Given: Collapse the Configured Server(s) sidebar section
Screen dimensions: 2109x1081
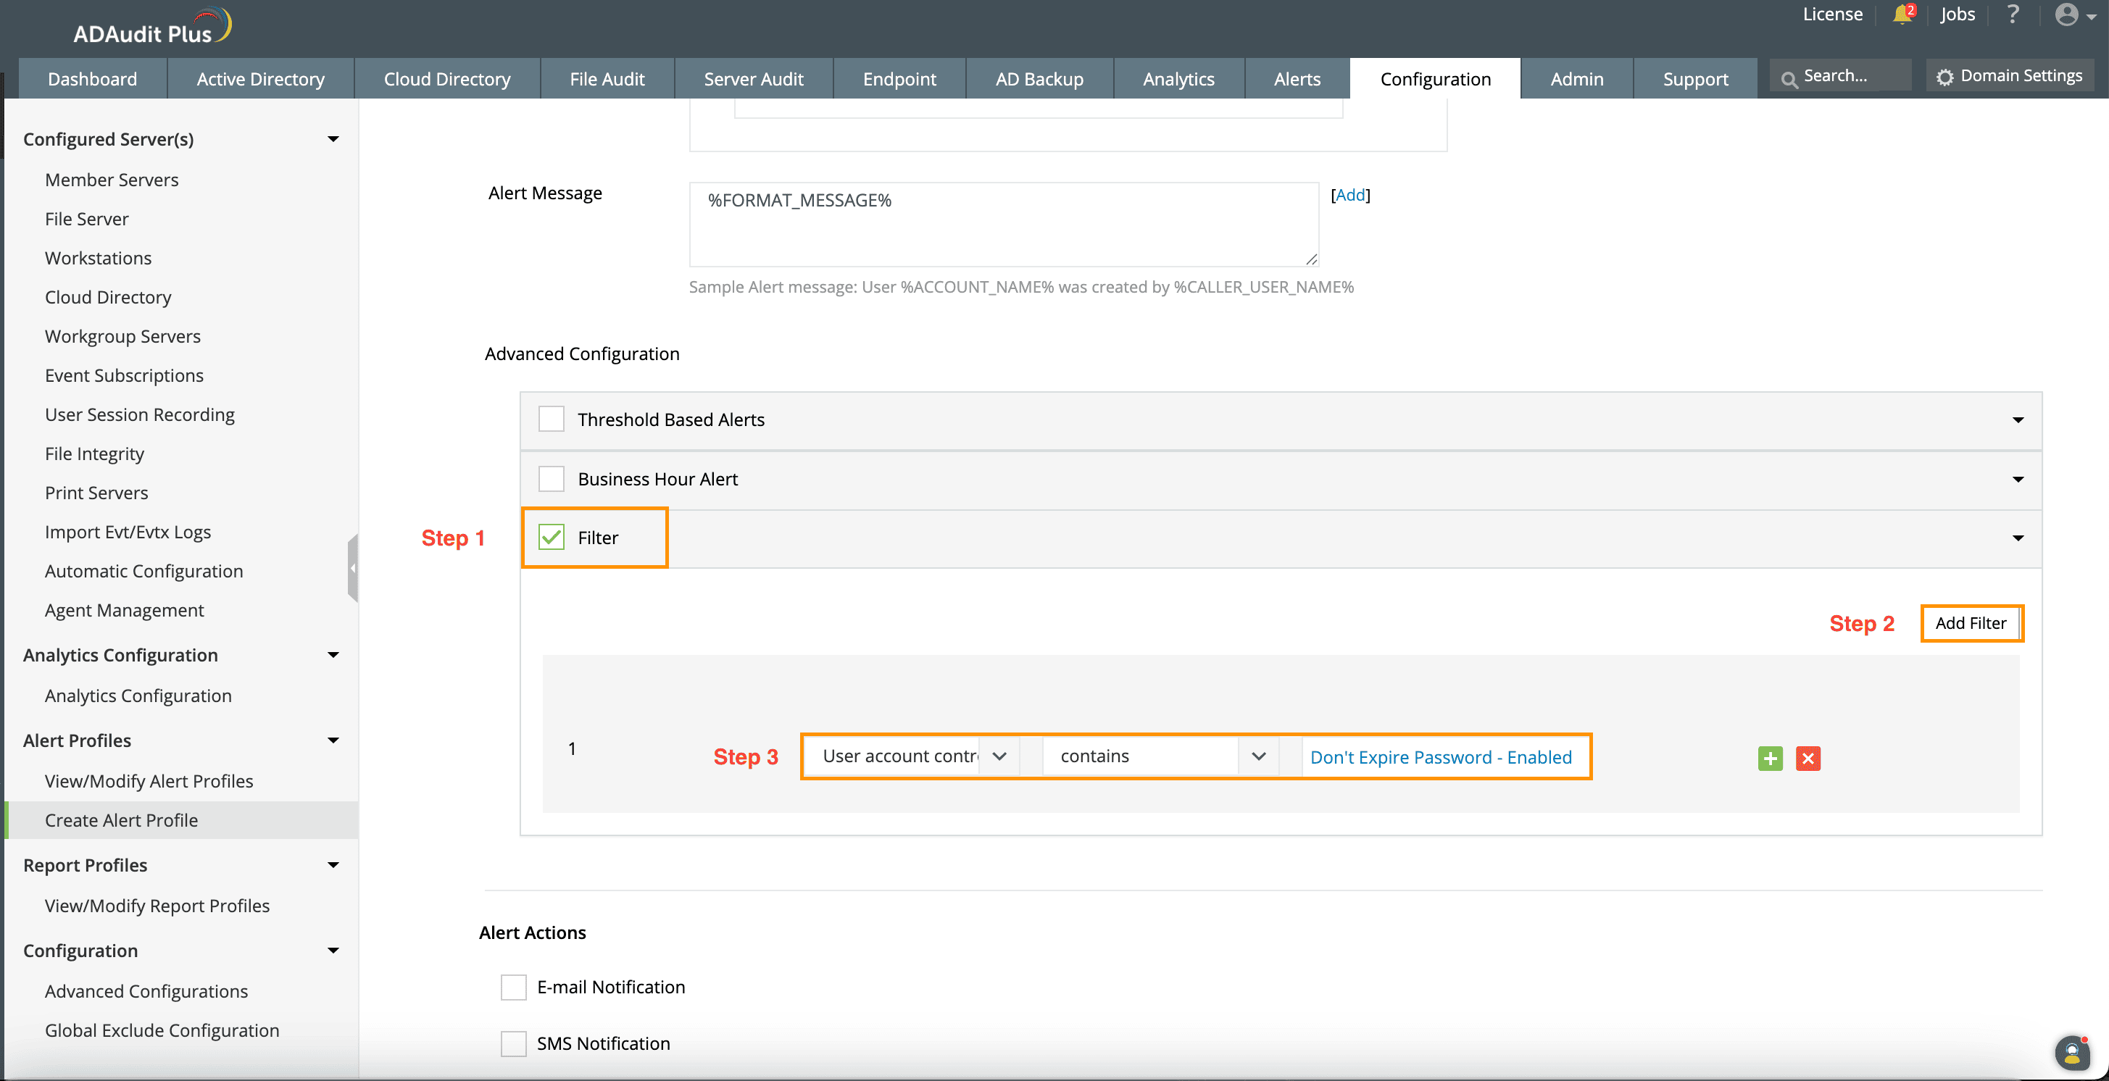Looking at the screenshot, I should [x=333, y=139].
